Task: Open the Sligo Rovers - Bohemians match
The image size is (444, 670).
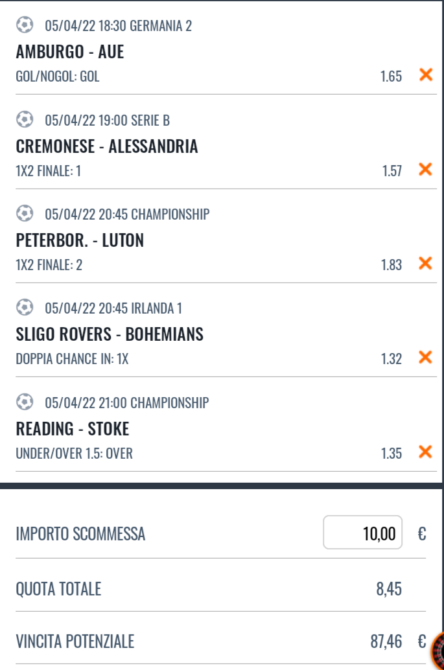Action: click(x=110, y=334)
